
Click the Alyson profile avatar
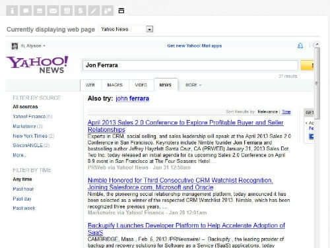coord(15,46)
